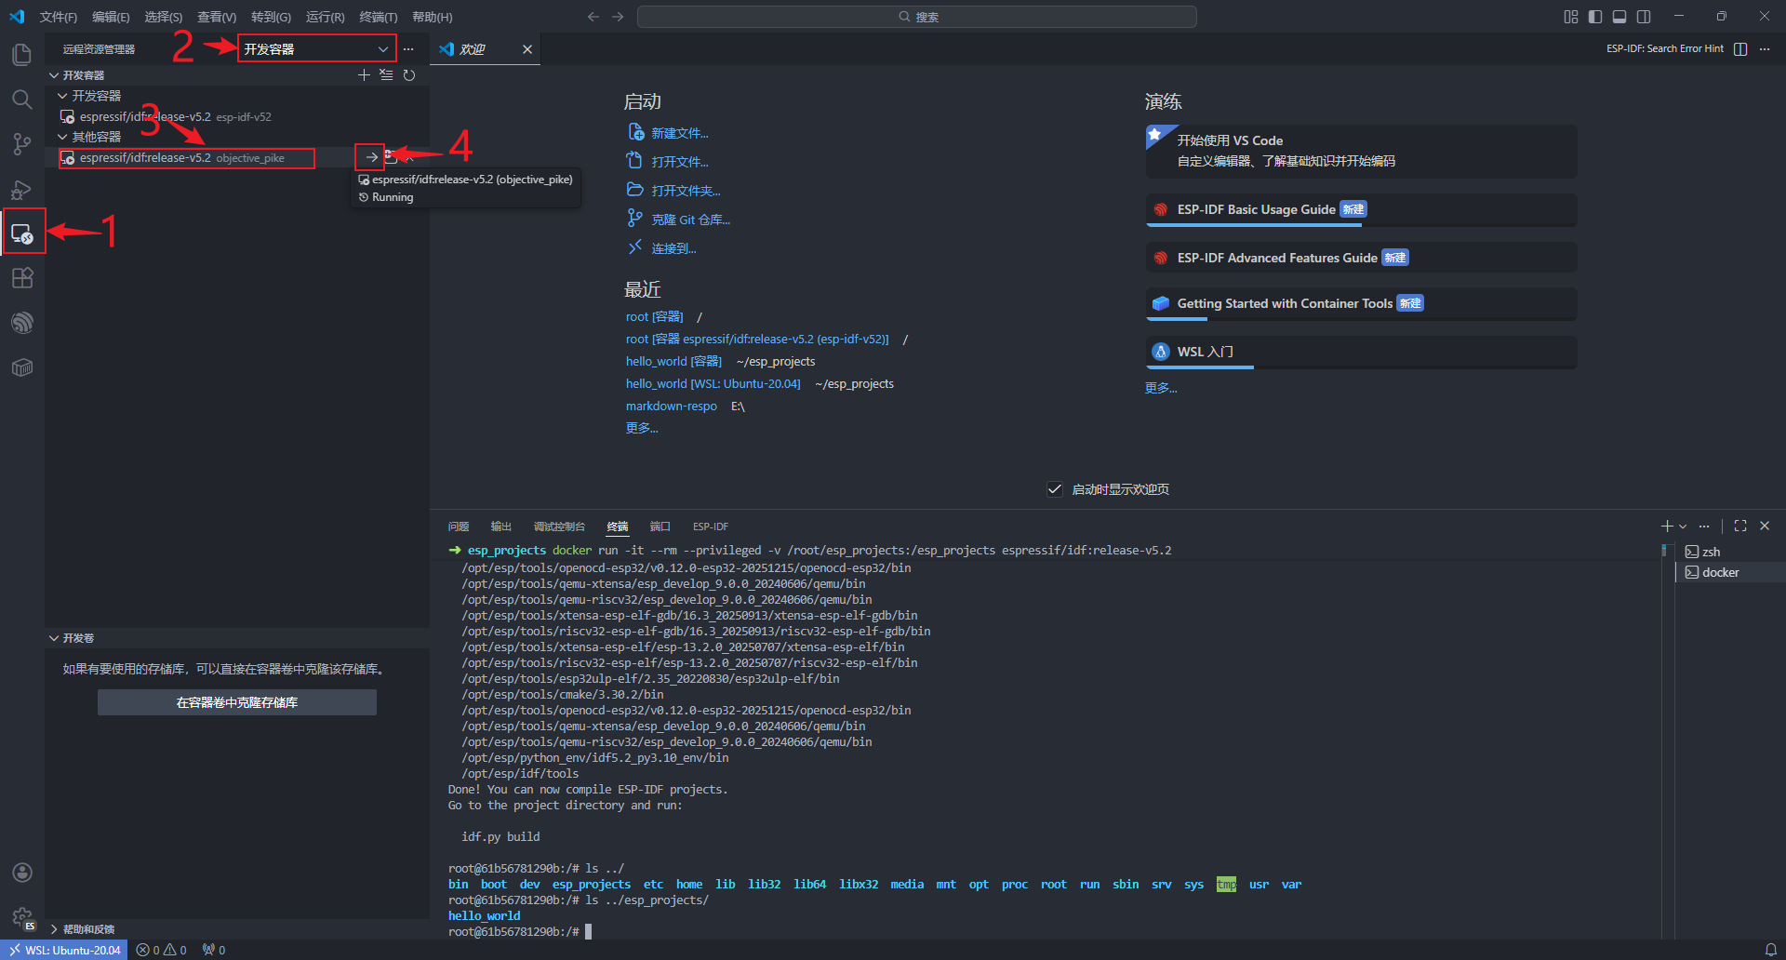Open the 编辑(E) menu
This screenshot has width=1786, height=960.
(x=111, y=17)
